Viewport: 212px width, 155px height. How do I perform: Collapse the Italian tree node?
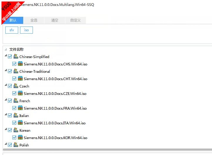(6, 115)
